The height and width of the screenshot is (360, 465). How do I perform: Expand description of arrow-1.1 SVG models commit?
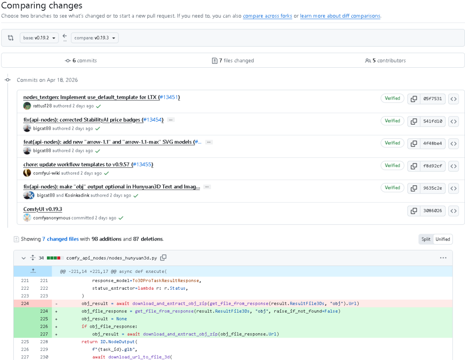coord(209,142)
